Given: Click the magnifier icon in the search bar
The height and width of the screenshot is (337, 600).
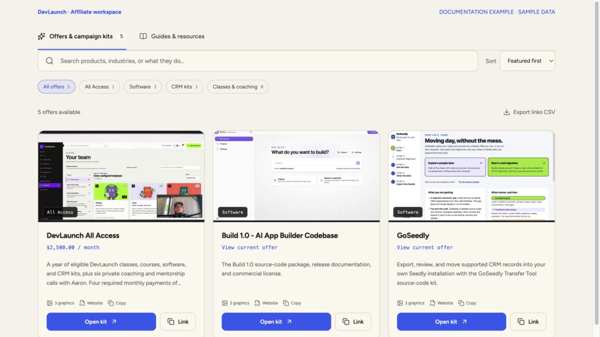Looking at the screenshot, I should [x=50, y=61].
